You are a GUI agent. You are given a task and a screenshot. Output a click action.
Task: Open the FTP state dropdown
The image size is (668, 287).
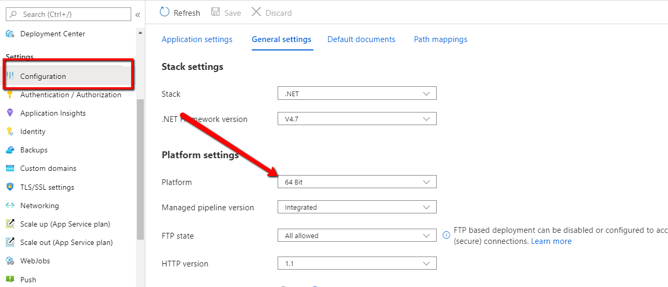357,235
